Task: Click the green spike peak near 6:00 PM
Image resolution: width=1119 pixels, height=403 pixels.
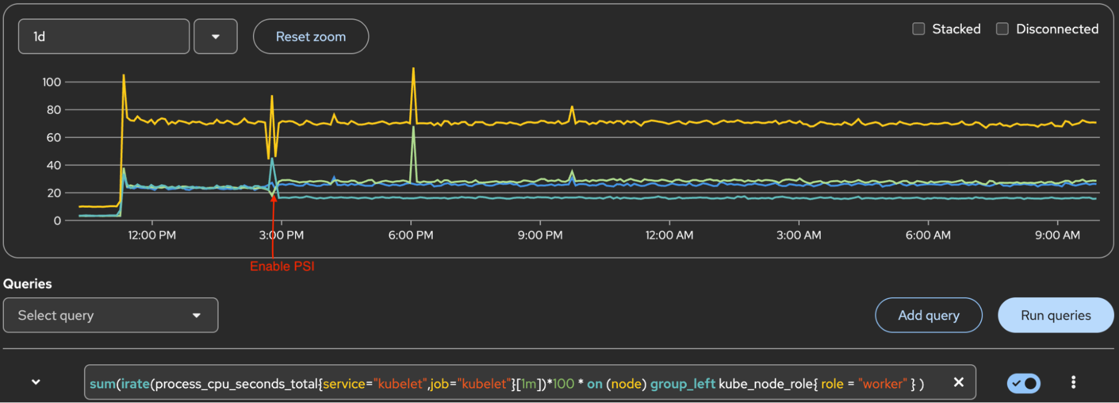Action: pyautogui.click(x=413, y=128)
